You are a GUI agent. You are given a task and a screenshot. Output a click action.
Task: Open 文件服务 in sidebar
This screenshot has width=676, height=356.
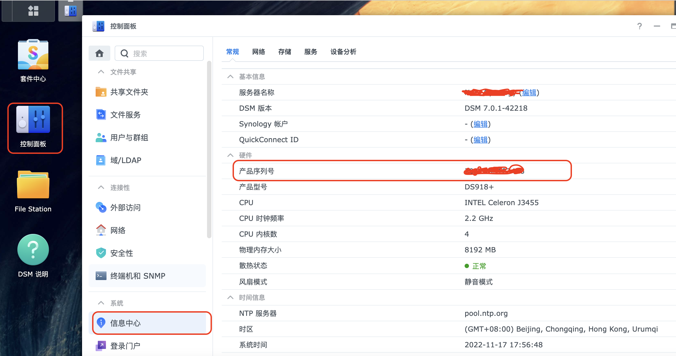pos(147,115)
